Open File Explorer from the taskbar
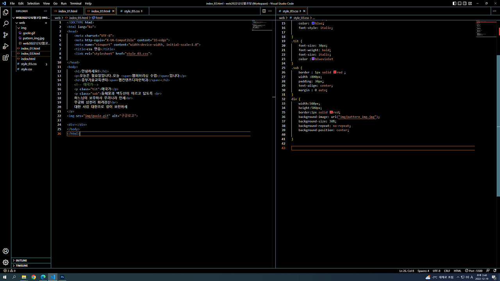Screen dimensions: 500x281 click(24, 277)
